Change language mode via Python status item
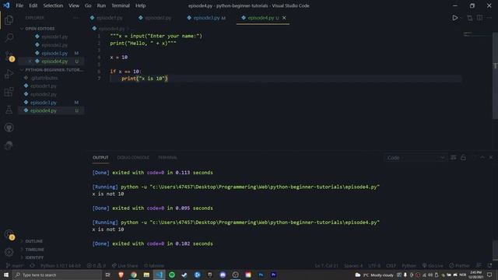The height and width of the screenshot is (280, 498). coord(409,266)
